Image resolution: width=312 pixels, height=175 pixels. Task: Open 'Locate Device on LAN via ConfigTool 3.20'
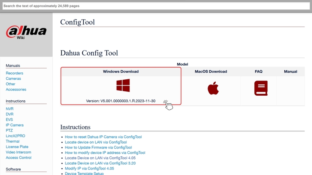coord(100,163)
